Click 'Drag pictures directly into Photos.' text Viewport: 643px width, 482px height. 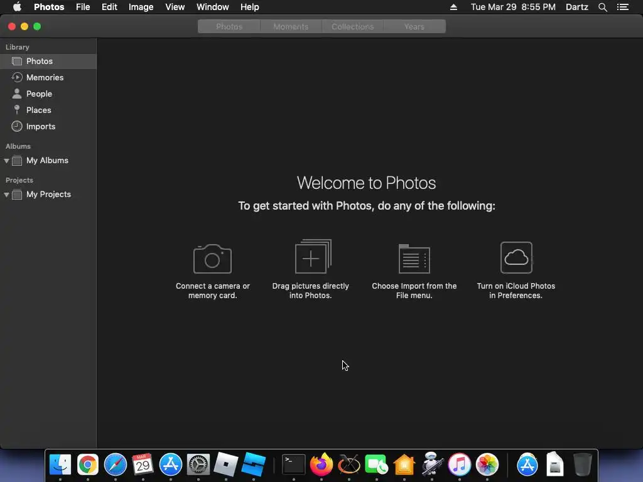(310, 291)
